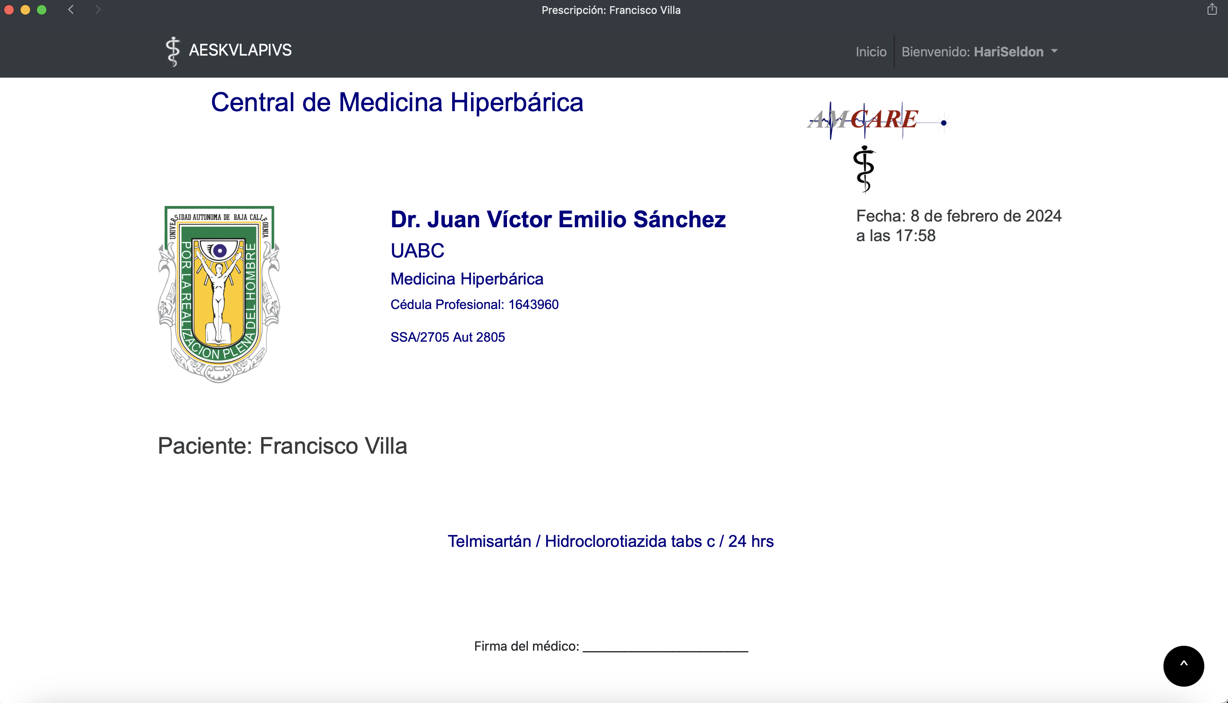The height and width of the screenshot is (703, 1228).
Task: Click the dropdown caret beside HariSeldon
Action: [x=1054, y=51]
